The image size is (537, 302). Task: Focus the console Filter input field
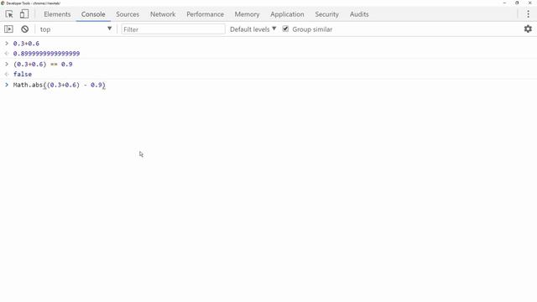[173, 29]
